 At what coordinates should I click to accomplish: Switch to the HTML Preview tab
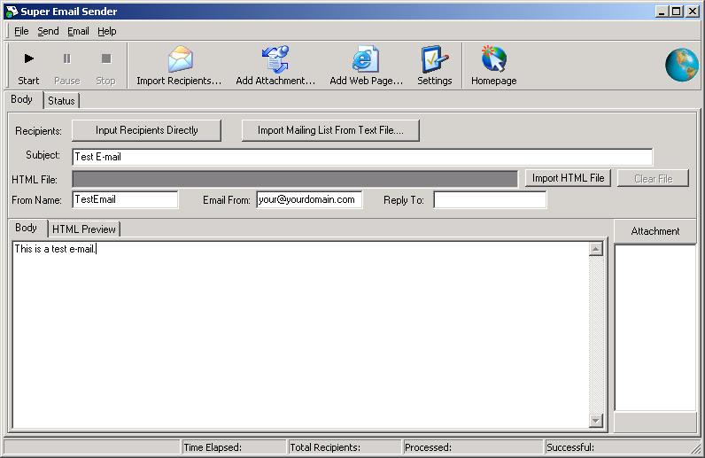(84, 229)
